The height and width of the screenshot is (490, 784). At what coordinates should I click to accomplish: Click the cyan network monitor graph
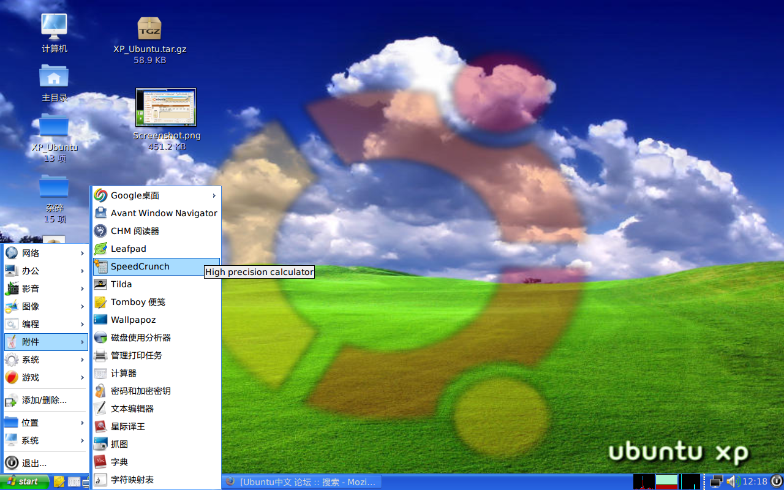coord(690,481)
